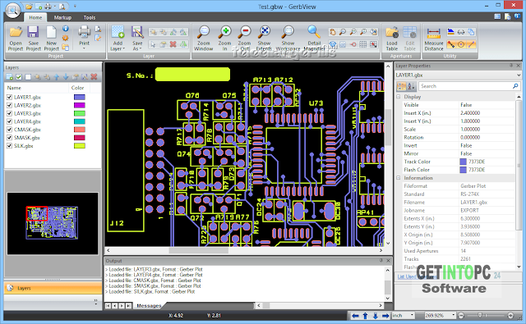The height and width of the screenshot is (324, 526).
Task: Open Detail Magnifier tool
Action: point(314,39)
